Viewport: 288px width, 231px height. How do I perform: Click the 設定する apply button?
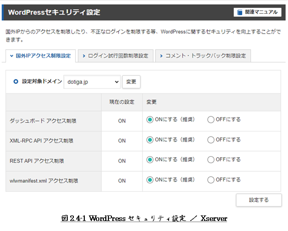coord(258,200)
